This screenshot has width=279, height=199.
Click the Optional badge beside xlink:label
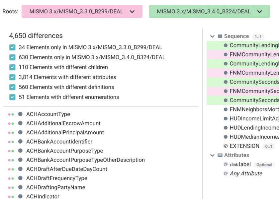click(x=264, y=165)
